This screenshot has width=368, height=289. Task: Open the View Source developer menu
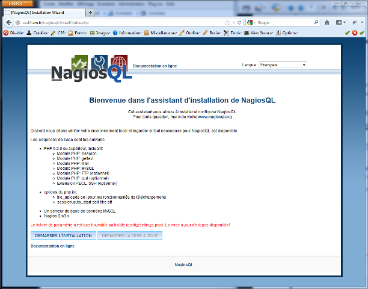(x=259, y=33)
